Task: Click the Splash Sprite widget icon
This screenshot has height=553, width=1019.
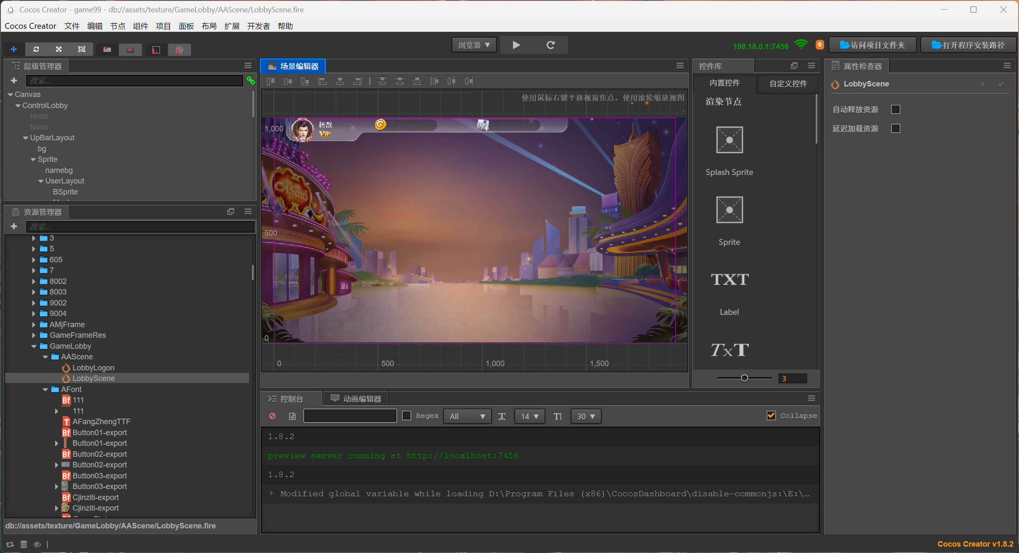Action: pos(729,140)
